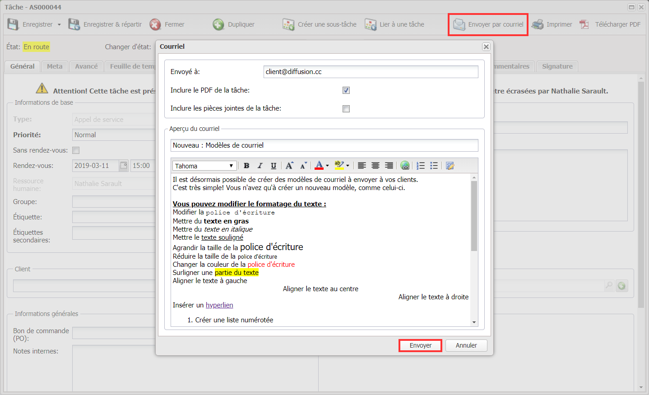Click Envoyer to send the email
Screen dimensions: 649x395
[420, 345]
